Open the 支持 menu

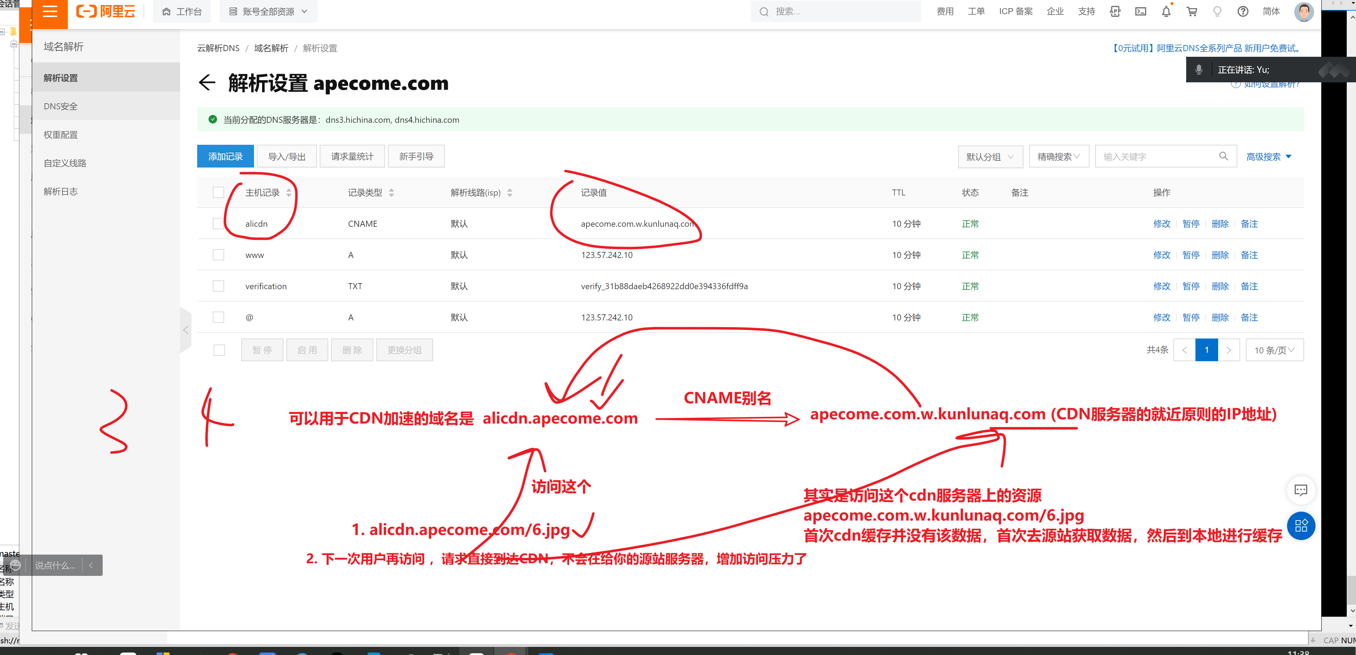pos(1086,12)
